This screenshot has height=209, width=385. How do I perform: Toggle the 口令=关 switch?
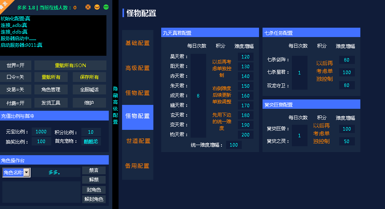click(x=15, y=77)
